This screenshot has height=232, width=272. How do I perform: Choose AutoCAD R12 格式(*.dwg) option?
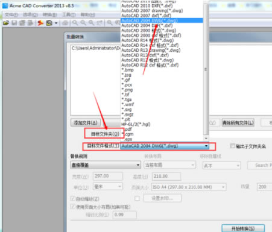pyautogui.click(x=162, y=60)
